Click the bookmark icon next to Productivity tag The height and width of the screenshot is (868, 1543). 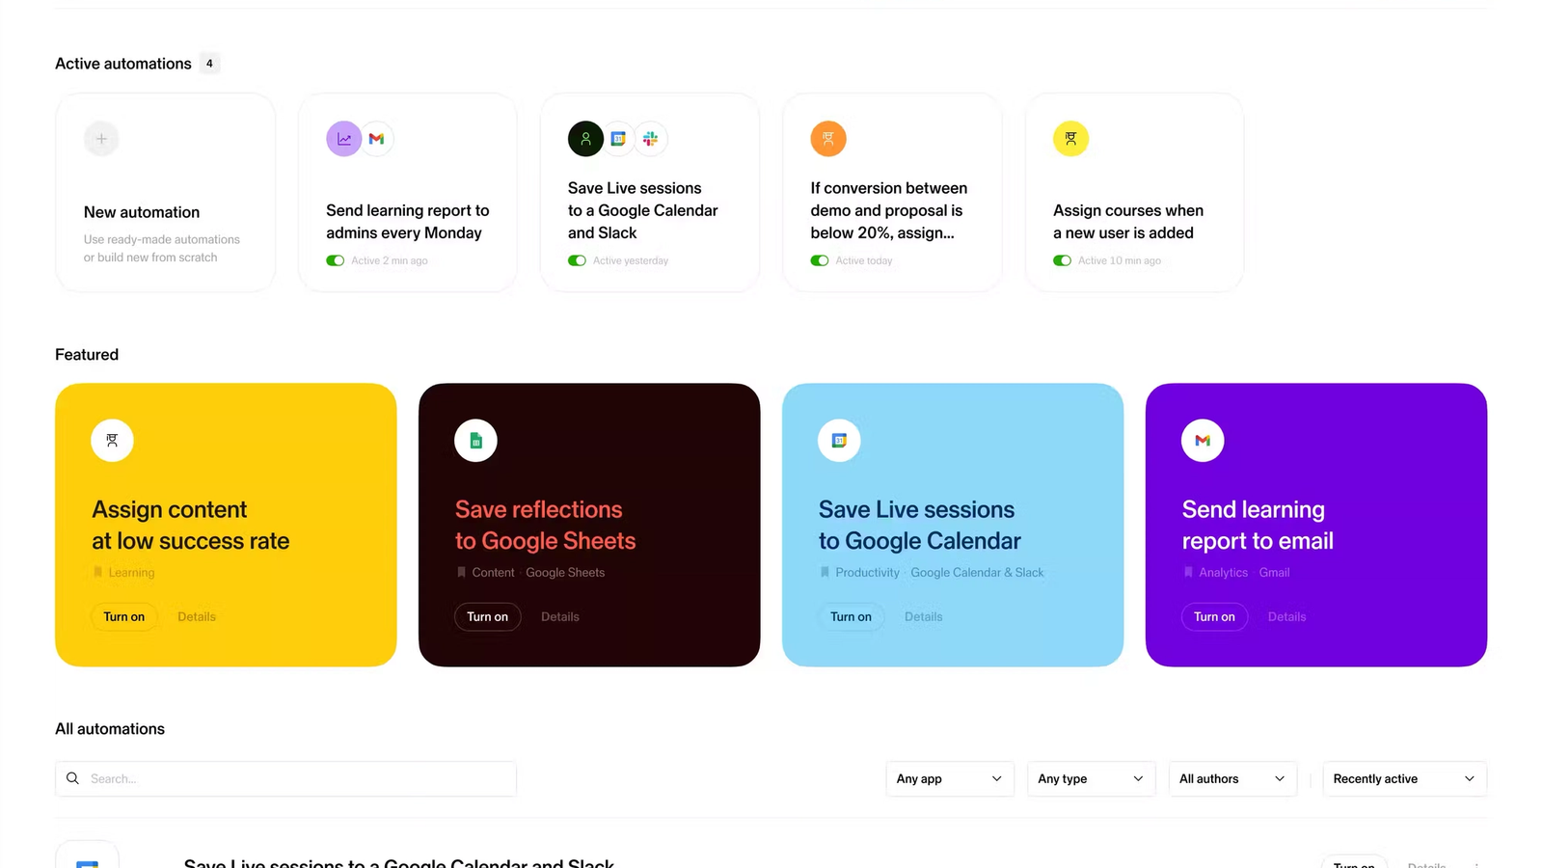tap(825, 572)
